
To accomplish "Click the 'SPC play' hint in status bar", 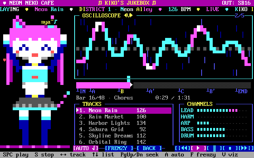I will pyautogui.click(x=16, y=154).
